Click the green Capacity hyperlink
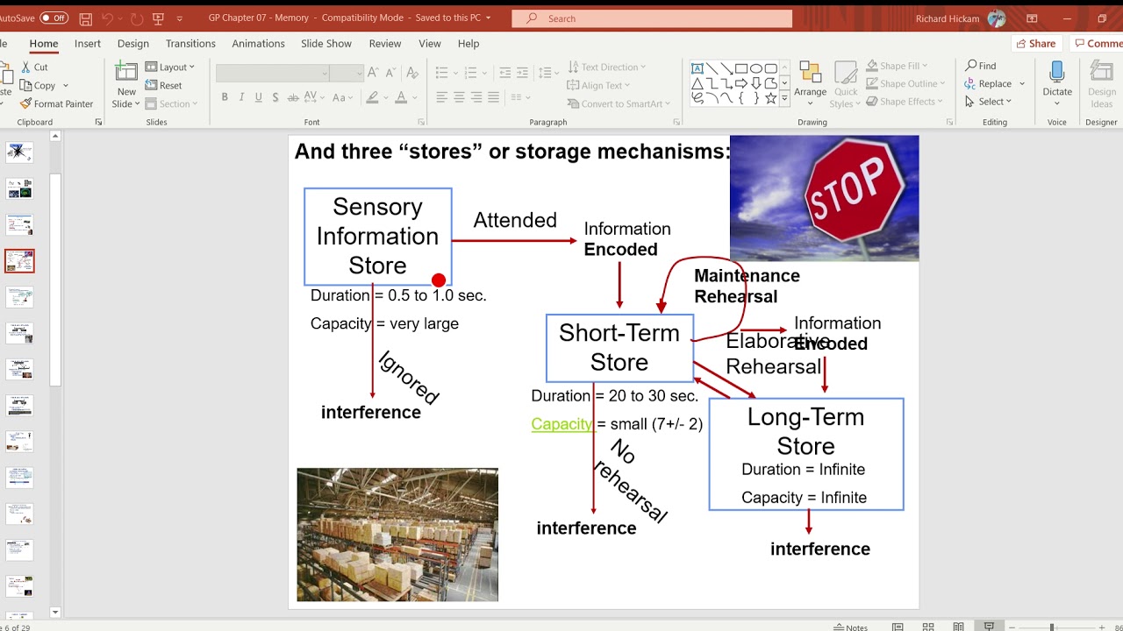 pyautogui.click(x=561, y=424)
